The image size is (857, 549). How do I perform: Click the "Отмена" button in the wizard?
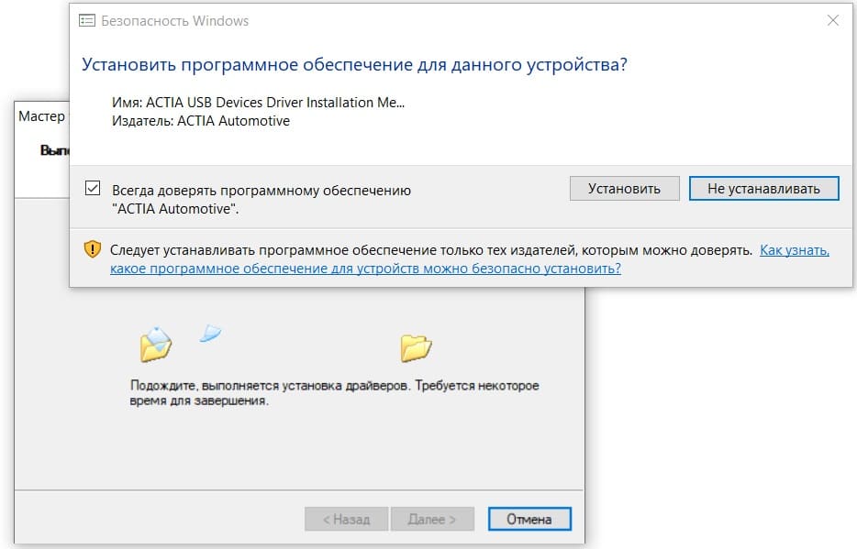(529, 519)
